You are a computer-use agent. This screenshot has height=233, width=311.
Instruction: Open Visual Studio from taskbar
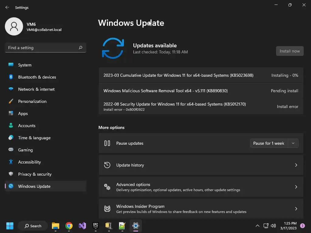pyautogui.click(x=82, y=226)
